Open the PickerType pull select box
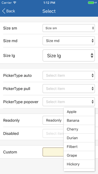Viewport: 98px width, 174px height. (69, 88)
